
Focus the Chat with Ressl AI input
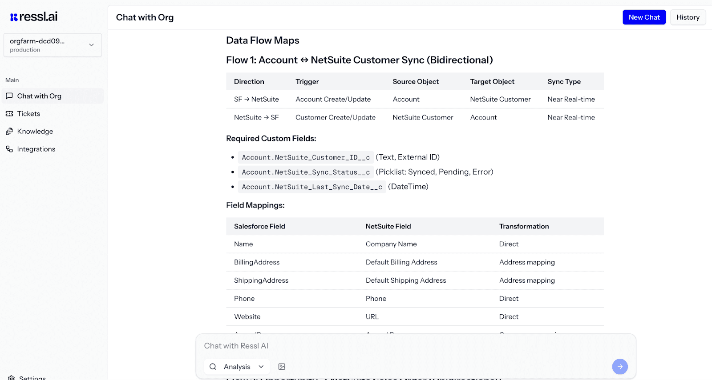click(416, 346)
